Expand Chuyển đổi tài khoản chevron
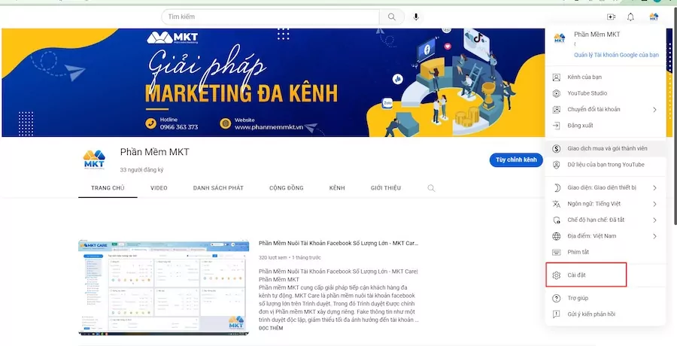Image resolution: width=677 pixels, height=346 pixels. click(654, 110)
